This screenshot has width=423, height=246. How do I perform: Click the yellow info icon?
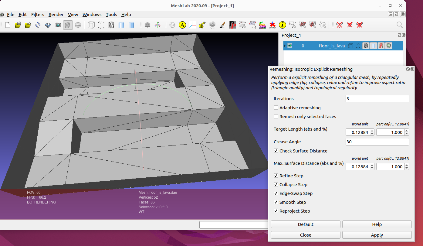[282, 25]
